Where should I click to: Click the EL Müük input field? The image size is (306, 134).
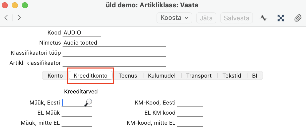point(77,113)
